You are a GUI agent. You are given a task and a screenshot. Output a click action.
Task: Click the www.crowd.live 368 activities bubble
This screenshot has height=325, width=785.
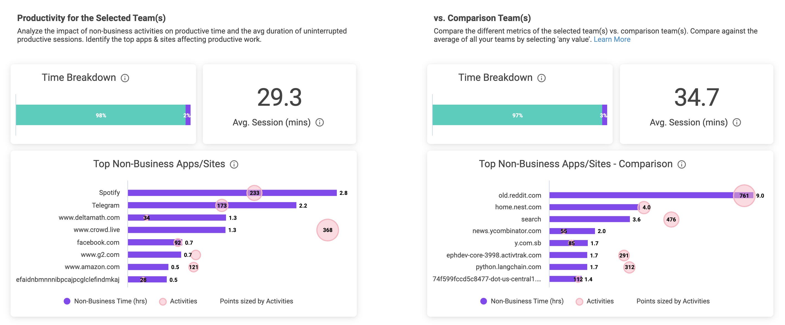point(327,230)
